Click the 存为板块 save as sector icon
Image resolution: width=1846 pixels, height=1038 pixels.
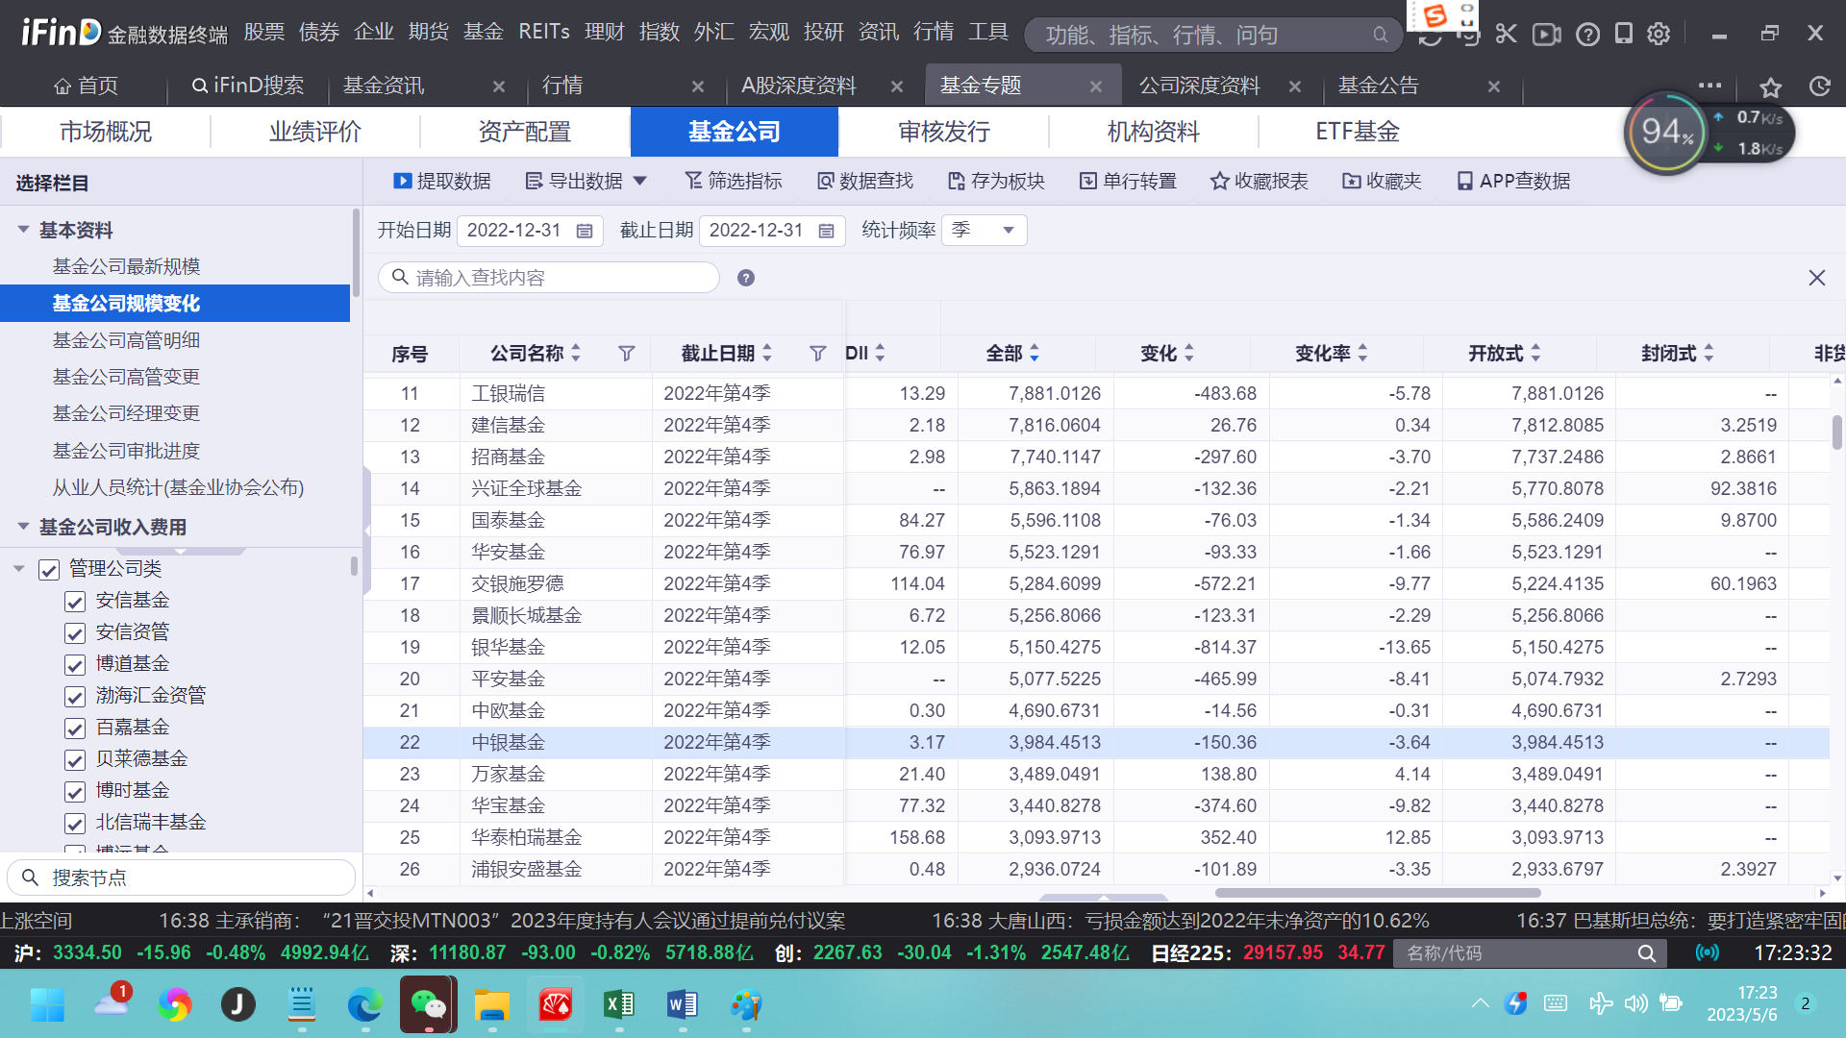956,181
